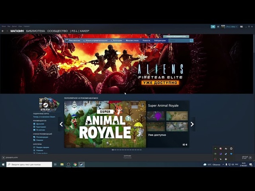View the top-right sandy screenshot thumbnail
The width and height of the screenshot is (255, 191).
click(x=177, y=116)
